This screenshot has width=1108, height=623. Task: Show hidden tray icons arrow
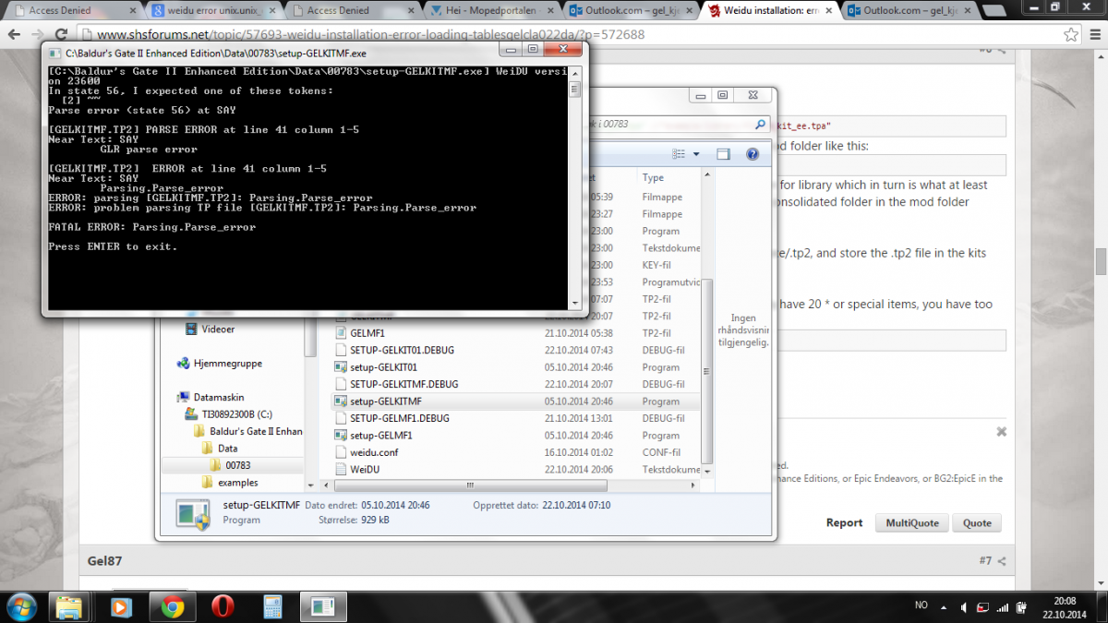pos(945,606)
